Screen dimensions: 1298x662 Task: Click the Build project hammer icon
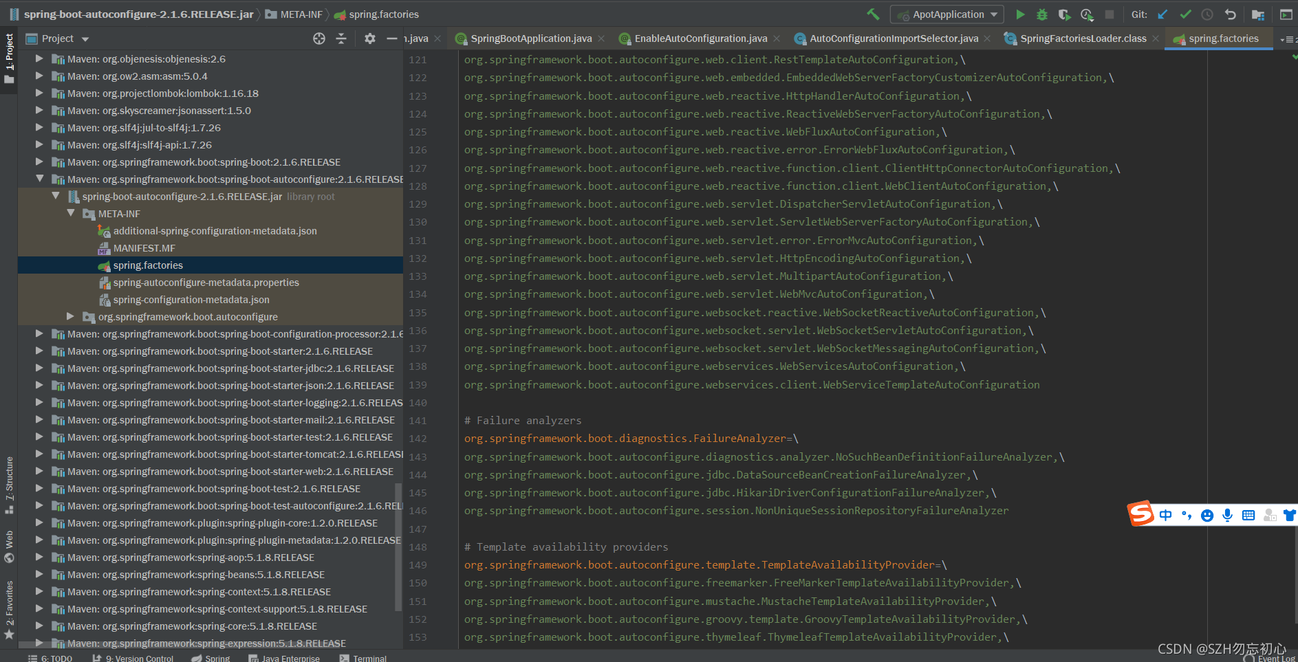(873, 14)
